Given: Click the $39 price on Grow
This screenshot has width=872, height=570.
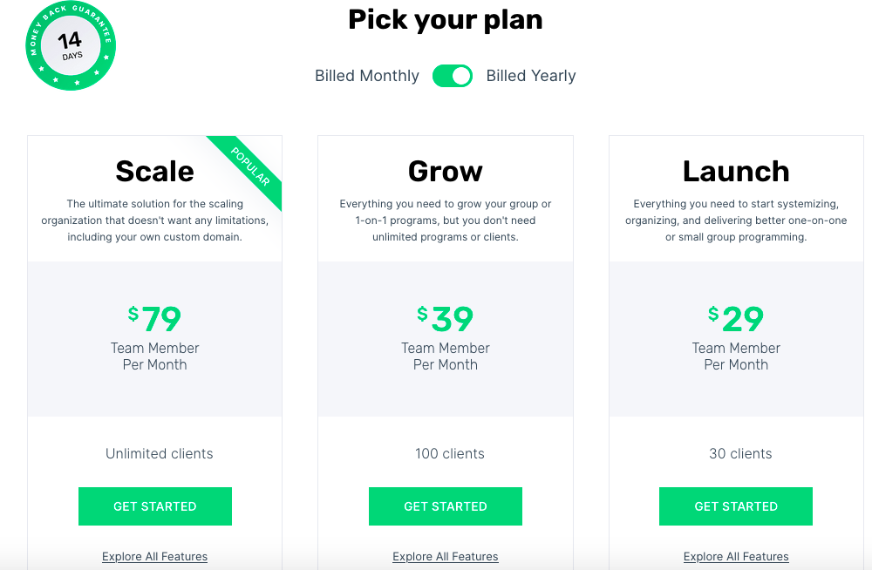Looking at the screenshot, I should point(446,319).
